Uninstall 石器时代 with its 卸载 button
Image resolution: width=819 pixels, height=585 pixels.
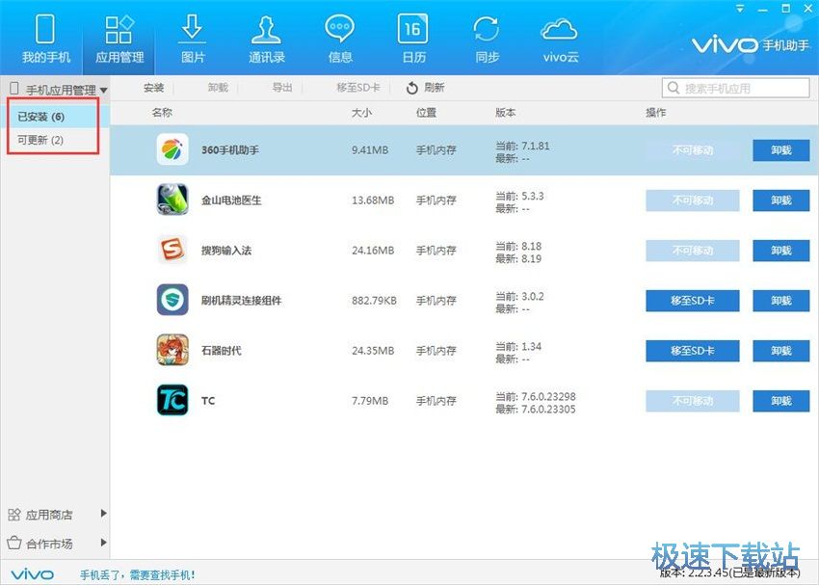pos(780,351)
